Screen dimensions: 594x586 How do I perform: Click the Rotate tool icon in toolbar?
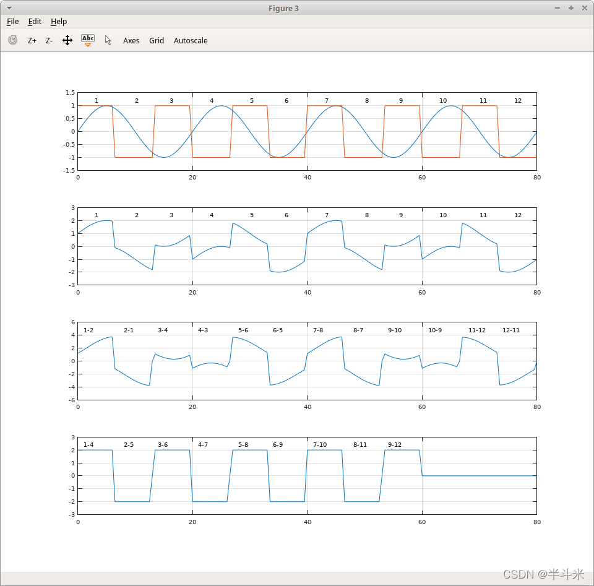click(x=12, y=40)
